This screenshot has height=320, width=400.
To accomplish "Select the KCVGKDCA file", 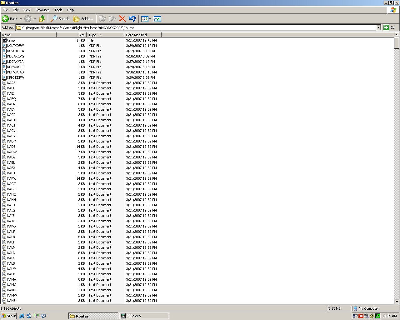I will point(15,51).
